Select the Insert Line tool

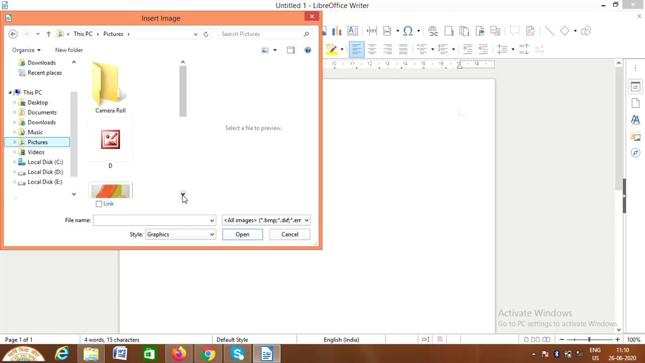click(549, 31)
